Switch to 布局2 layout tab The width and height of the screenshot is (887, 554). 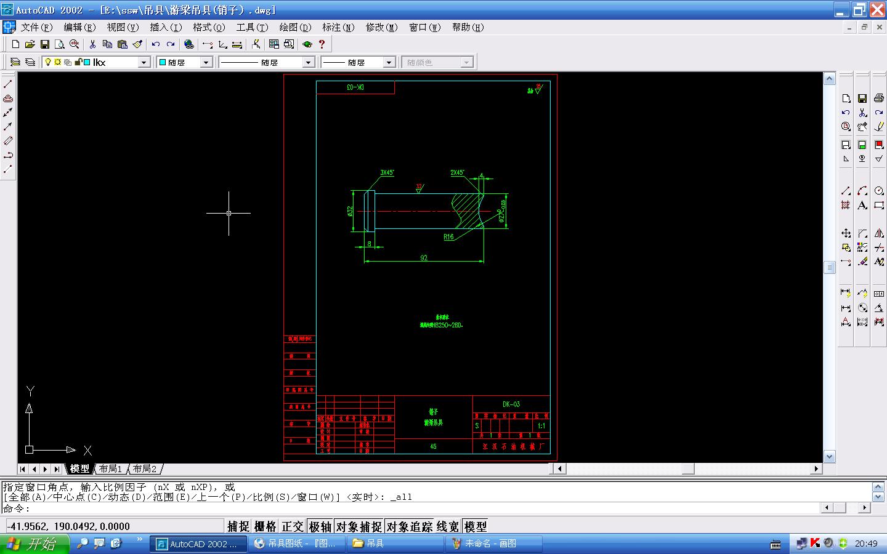[145, 469]
